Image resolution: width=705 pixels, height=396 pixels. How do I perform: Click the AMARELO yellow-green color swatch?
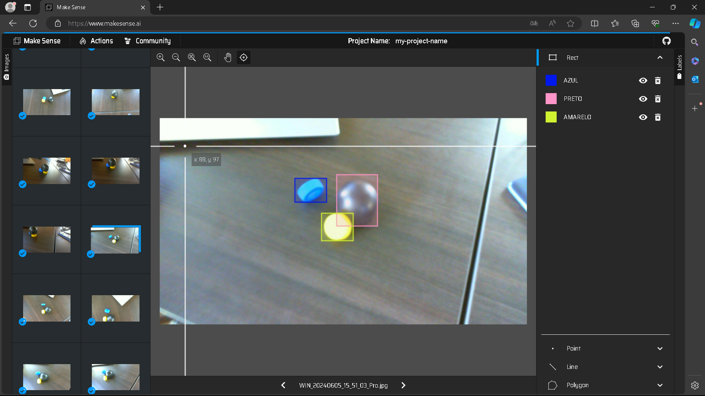pyautogui.click(x=551, y=117)
